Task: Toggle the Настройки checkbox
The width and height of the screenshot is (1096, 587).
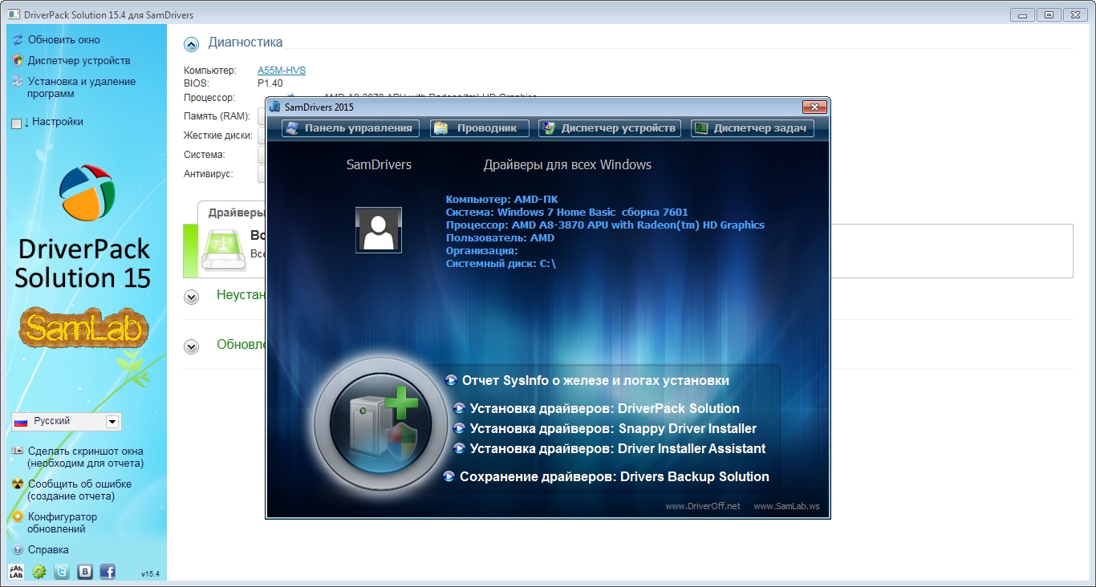Action: (x=17, y=123)
